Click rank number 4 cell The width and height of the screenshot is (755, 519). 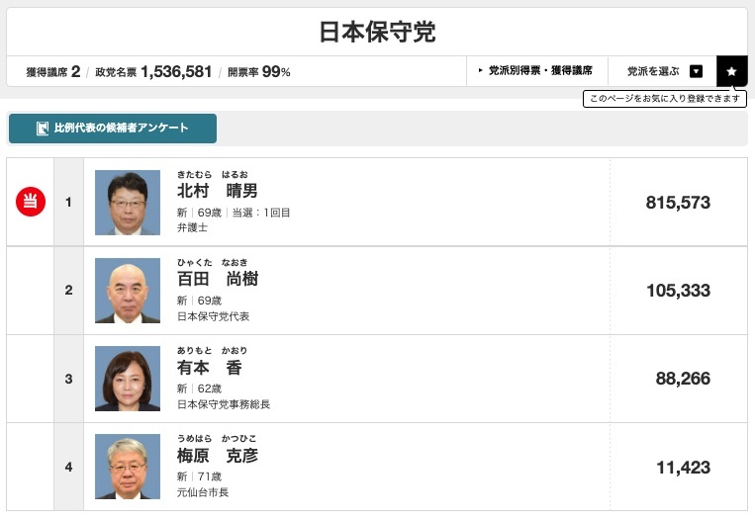click(x=69, y=467)
